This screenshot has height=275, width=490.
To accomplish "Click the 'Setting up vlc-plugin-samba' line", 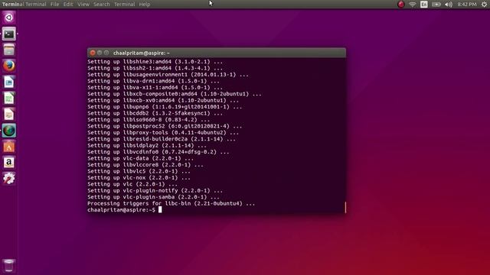I will tap(153, 197).
